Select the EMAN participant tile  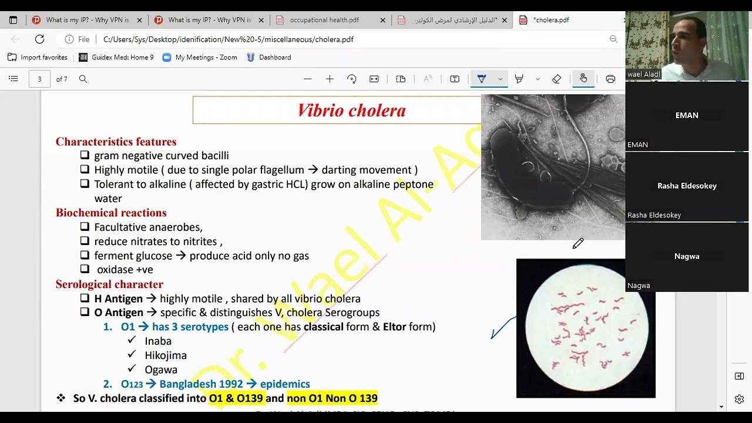(x=687, y=116)
